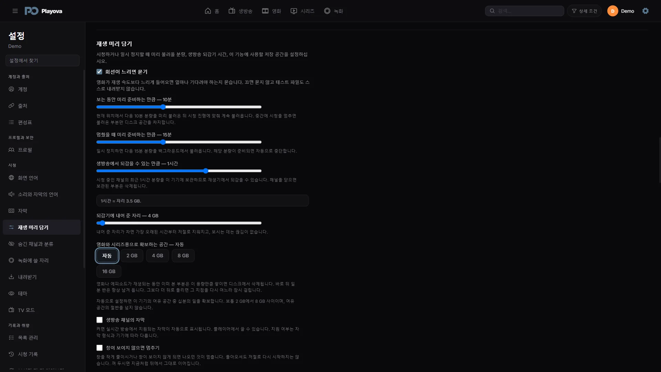This screenshot has height=372, width=661.
Task: Open 목록 관리 list icon
Action: [11, 338]
